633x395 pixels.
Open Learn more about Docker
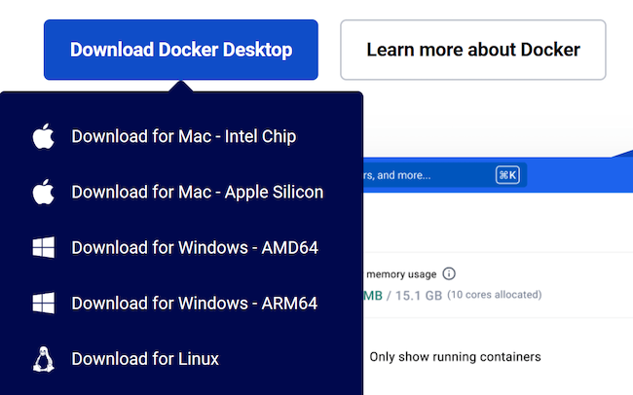[473, 50]
